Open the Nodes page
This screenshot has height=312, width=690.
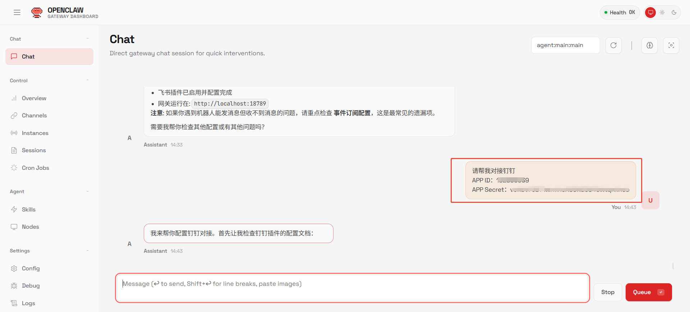[x=49, y=227]
